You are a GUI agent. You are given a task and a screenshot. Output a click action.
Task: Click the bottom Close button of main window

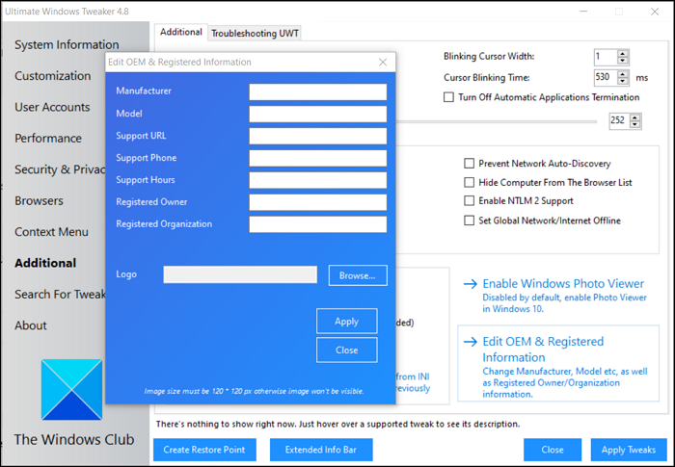pos(553,450)
